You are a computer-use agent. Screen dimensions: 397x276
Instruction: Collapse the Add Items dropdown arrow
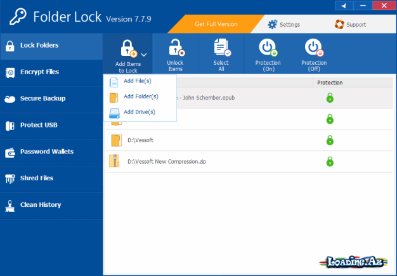(144, 55)
